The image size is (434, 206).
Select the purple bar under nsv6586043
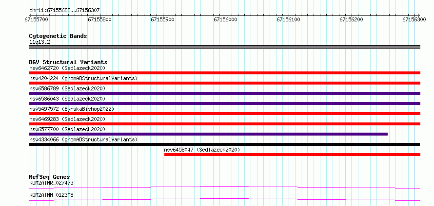(224, 103)
